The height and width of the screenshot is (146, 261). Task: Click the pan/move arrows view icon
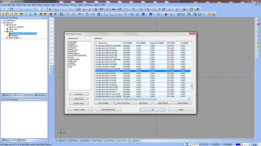159,9
